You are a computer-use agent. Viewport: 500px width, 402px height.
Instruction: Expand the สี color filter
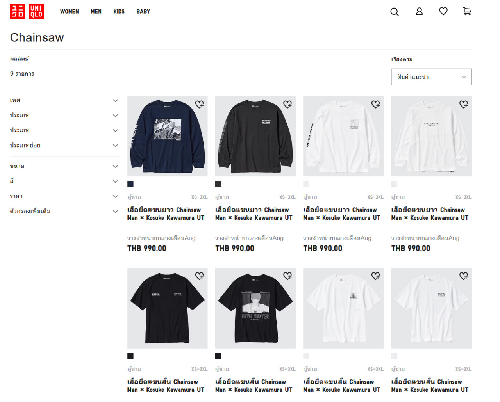64,181
